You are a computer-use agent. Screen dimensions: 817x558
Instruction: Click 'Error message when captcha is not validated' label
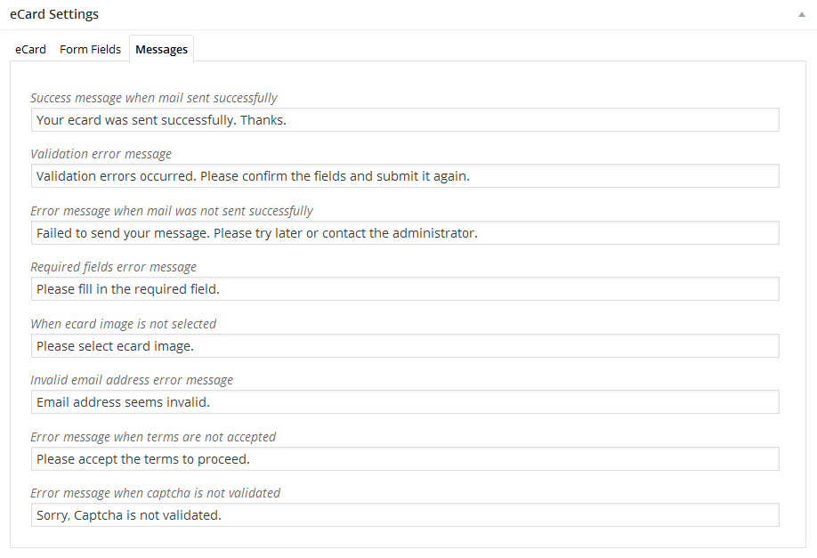click(x=156, y=493)
